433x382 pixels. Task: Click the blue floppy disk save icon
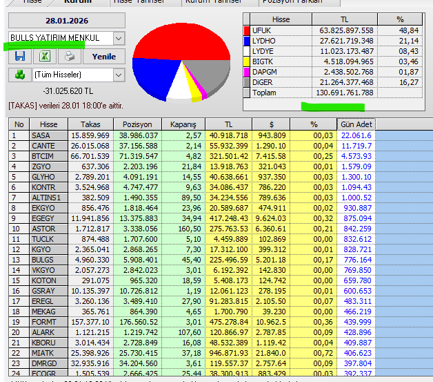point(20,57)
